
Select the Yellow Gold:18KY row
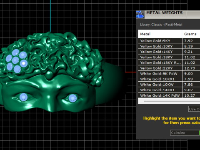coord(169,57)
